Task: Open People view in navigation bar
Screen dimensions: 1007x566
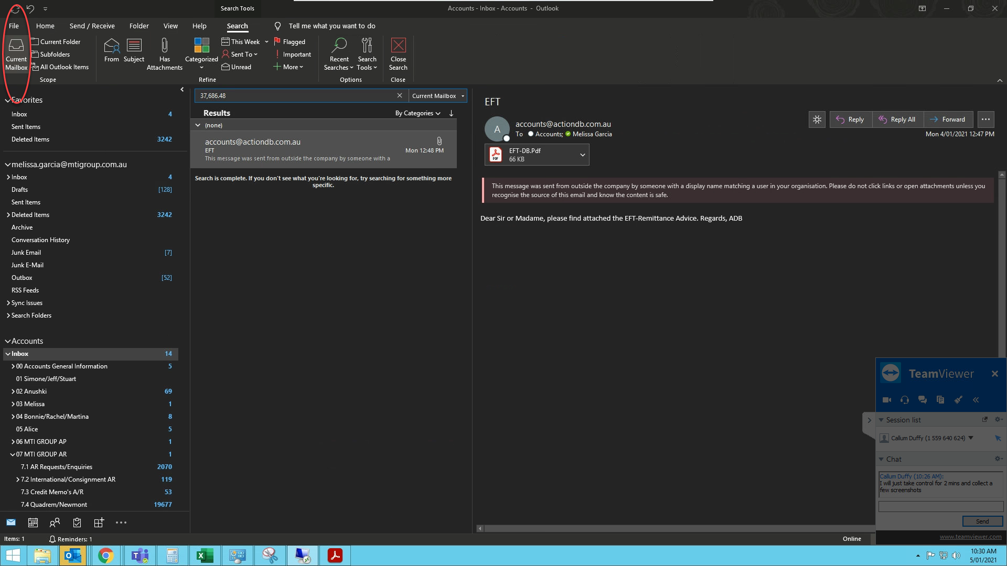Action: click(55, 523)
